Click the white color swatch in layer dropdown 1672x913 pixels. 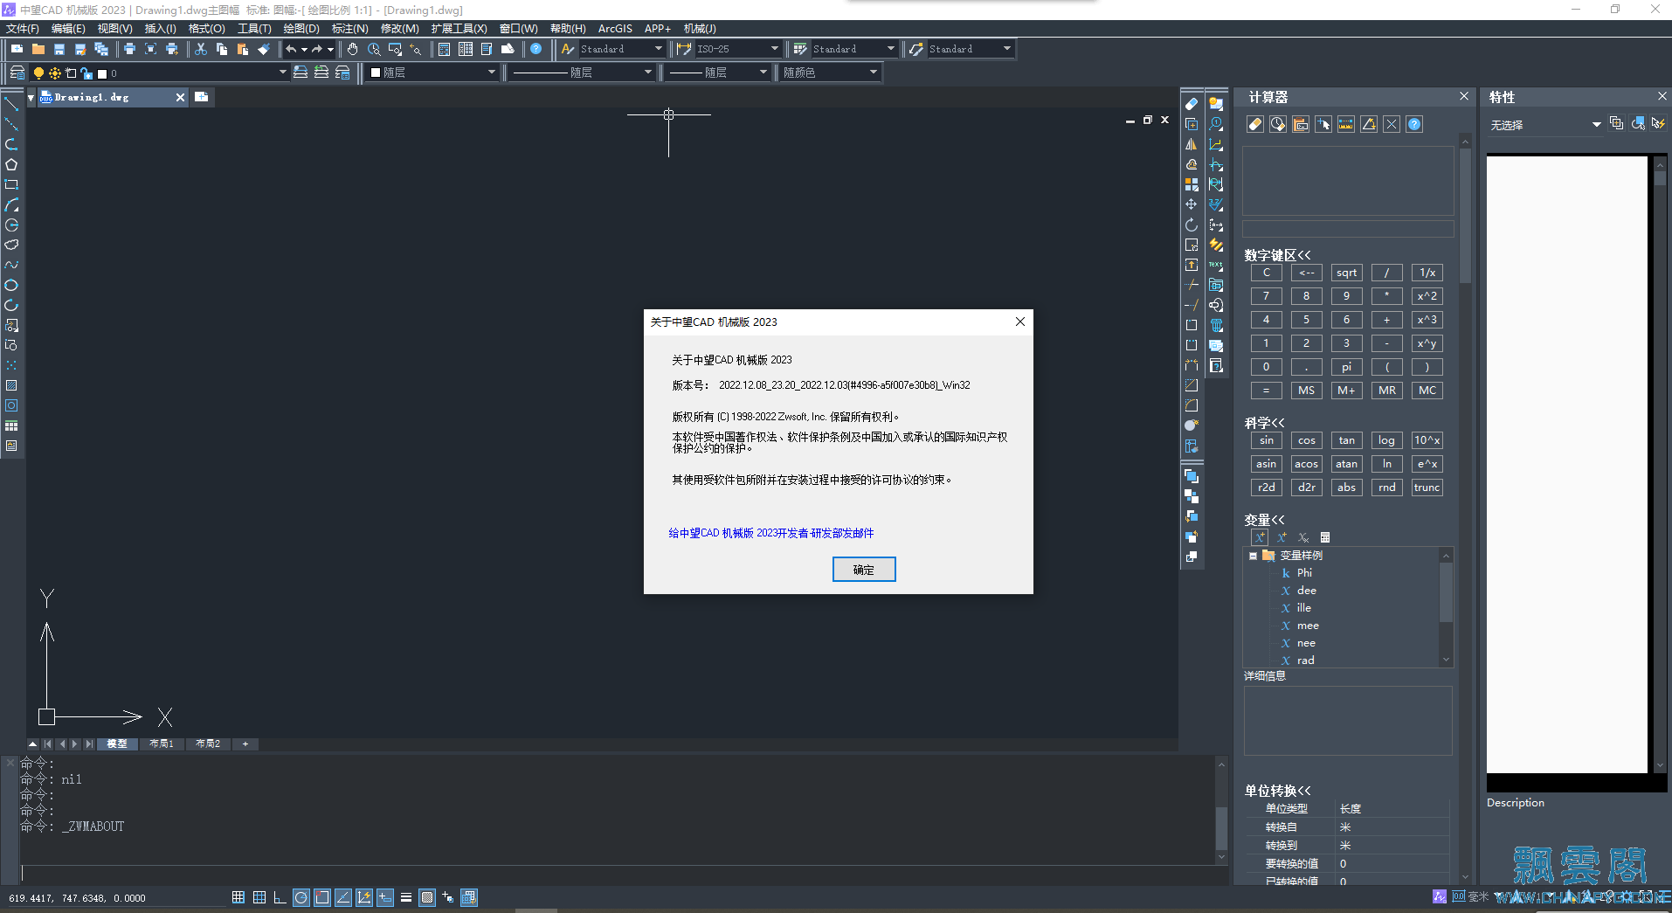(102, 73)
